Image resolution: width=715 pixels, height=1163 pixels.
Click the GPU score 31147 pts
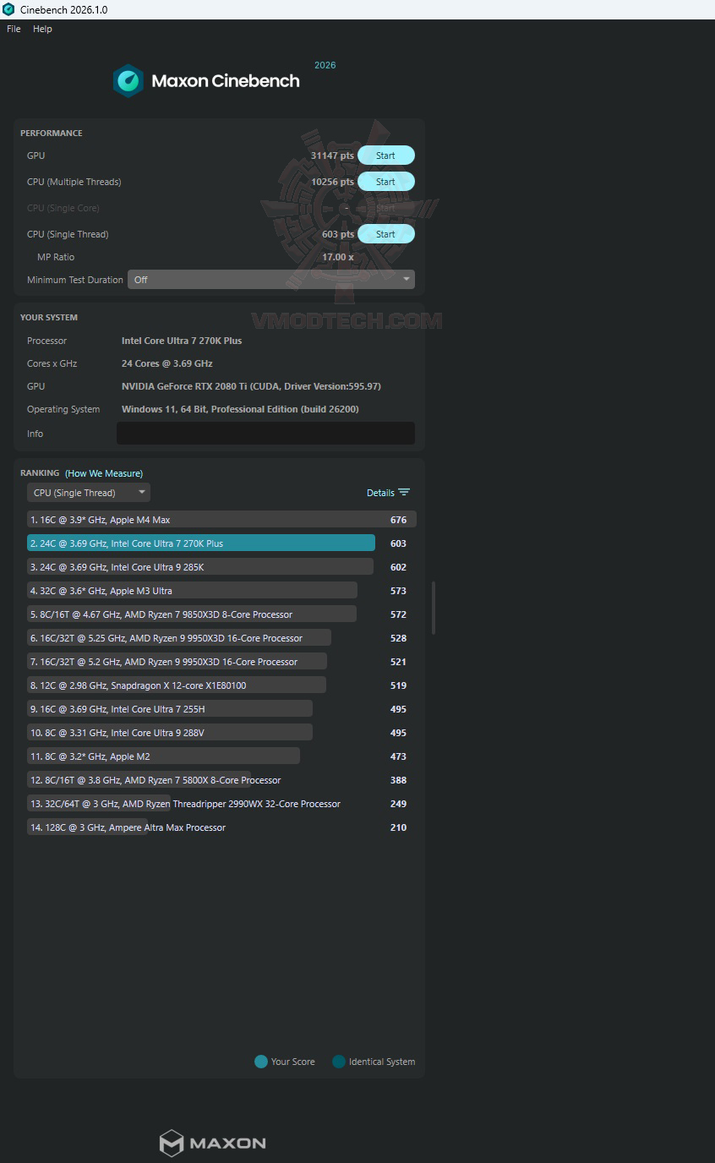pos(332,156)
